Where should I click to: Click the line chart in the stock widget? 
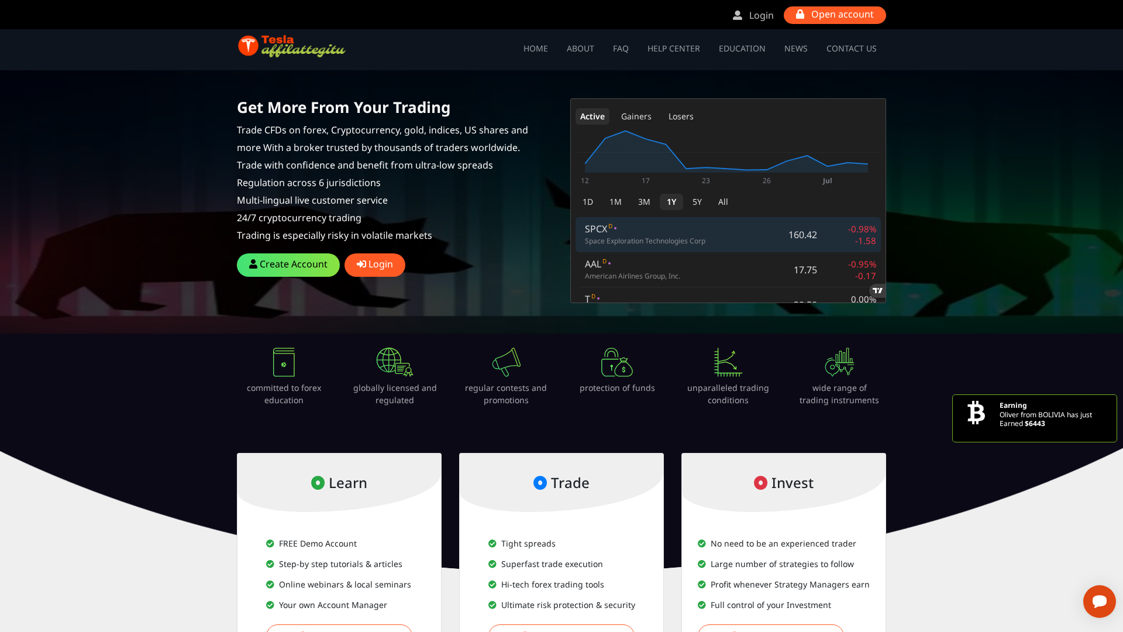tap(727, 152)
